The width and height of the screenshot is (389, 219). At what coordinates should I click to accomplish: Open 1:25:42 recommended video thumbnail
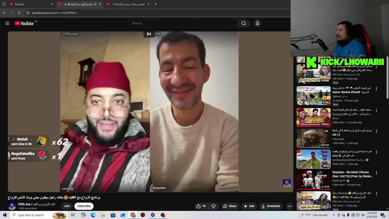click(x=314, y=74)
